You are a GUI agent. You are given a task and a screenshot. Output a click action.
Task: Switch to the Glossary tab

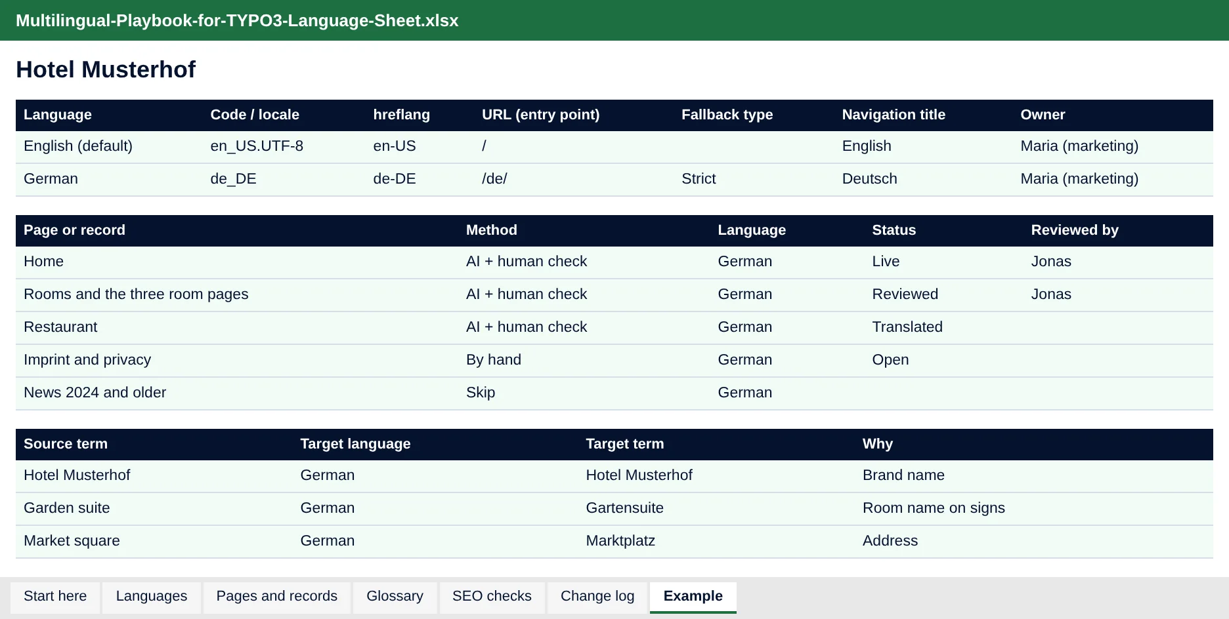point(395,596)
